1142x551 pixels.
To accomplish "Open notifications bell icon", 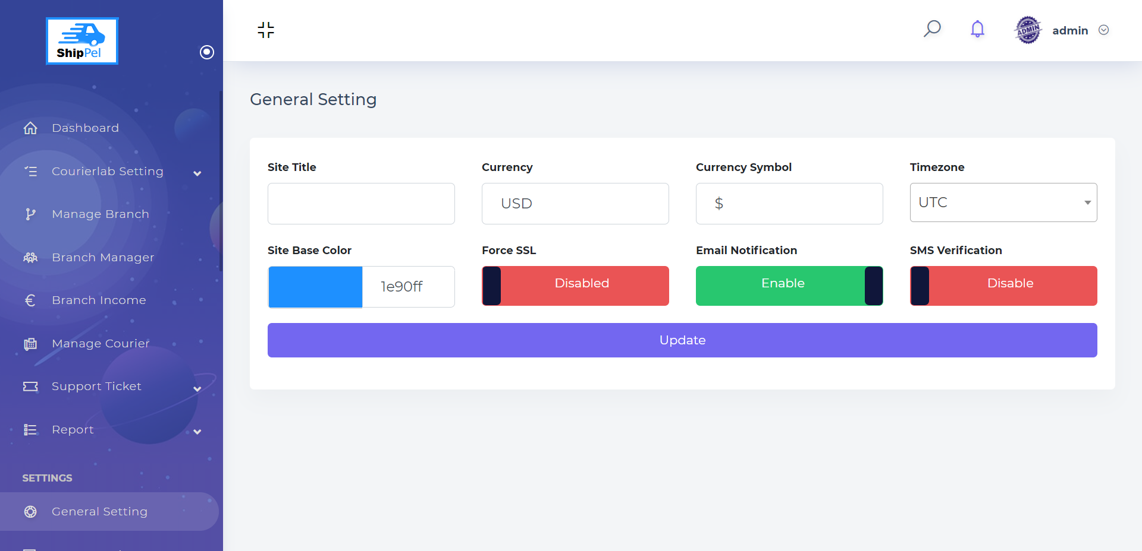I will click(977, 29).
